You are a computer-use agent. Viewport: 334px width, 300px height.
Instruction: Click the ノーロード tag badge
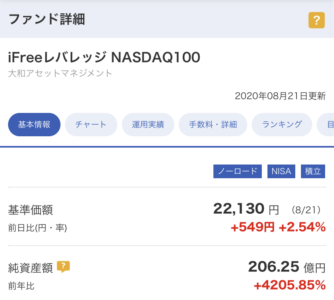238,171
